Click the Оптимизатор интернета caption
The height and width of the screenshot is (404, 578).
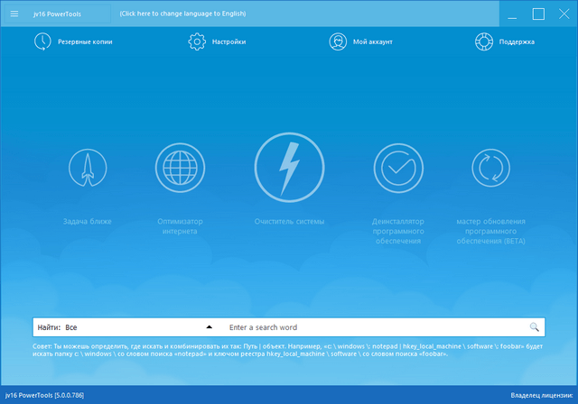(180, 226)
